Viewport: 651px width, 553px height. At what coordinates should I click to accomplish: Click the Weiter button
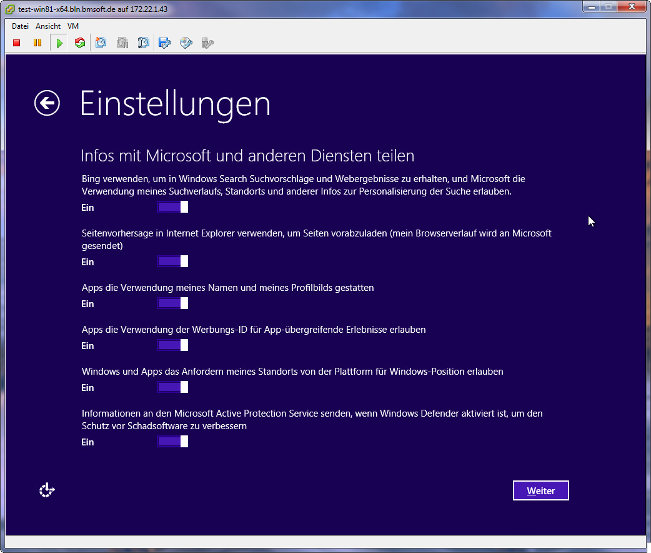click(x=541, y=490)
